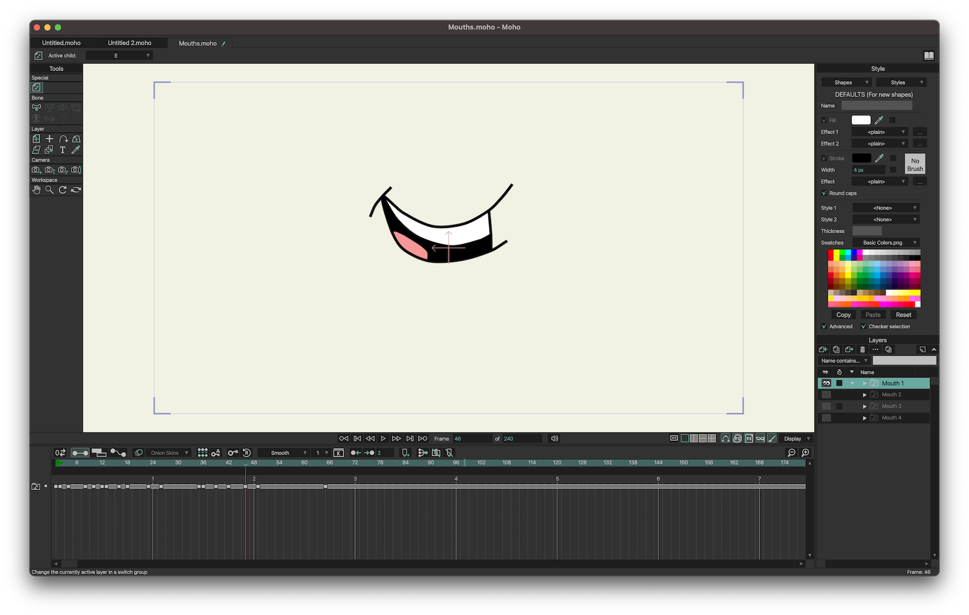
Task: Select the Set Origin plus tool
Action: [50, 139]
